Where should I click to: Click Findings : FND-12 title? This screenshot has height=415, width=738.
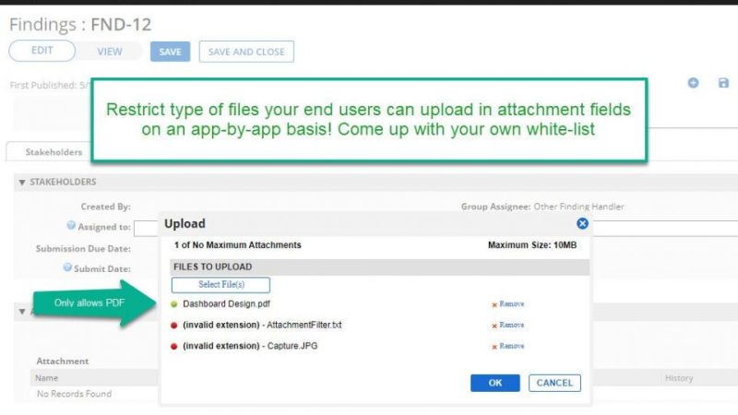click(80, 25)
